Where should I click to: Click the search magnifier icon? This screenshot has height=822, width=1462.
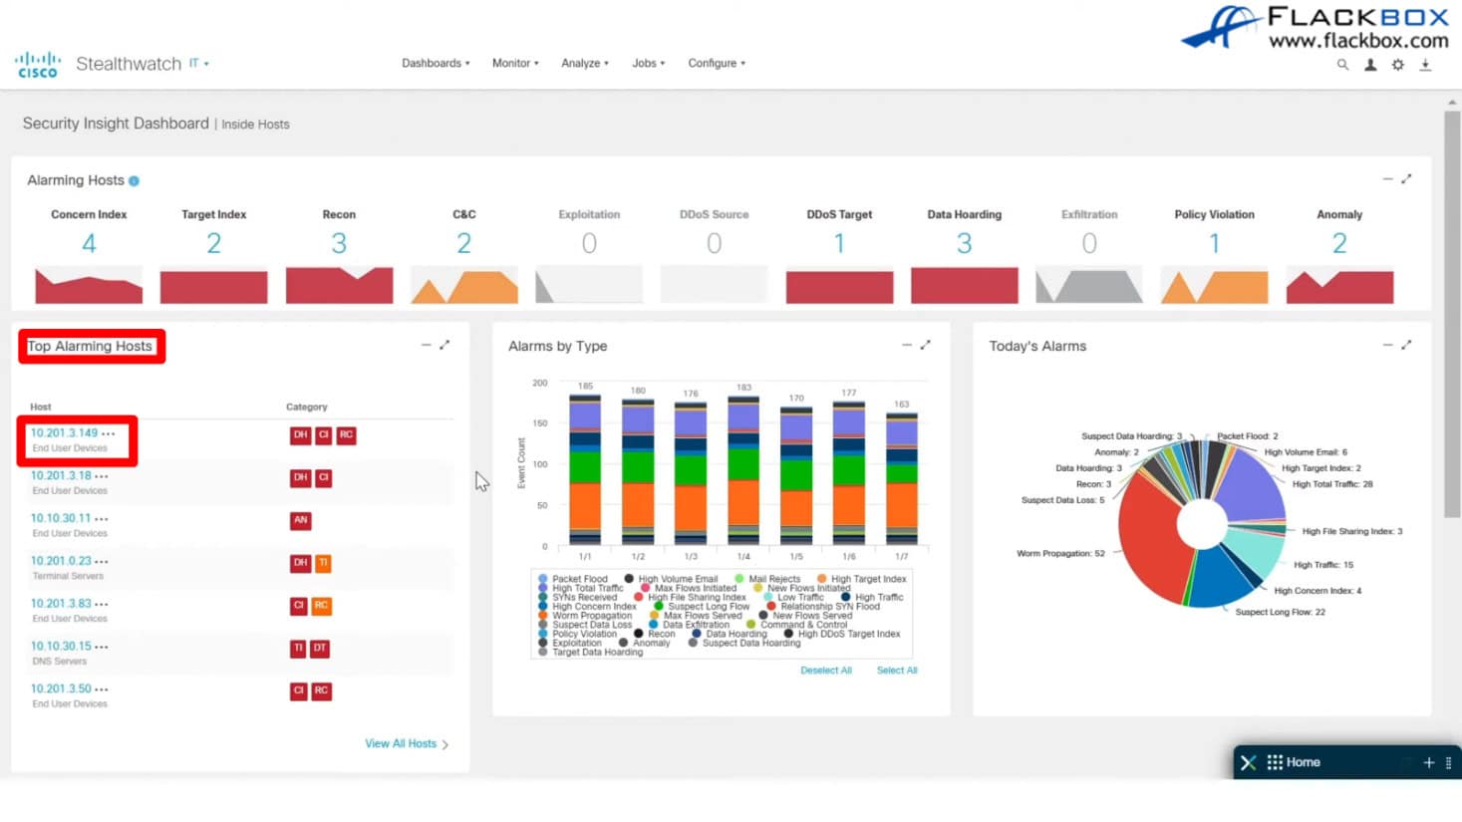(1342, 65)
